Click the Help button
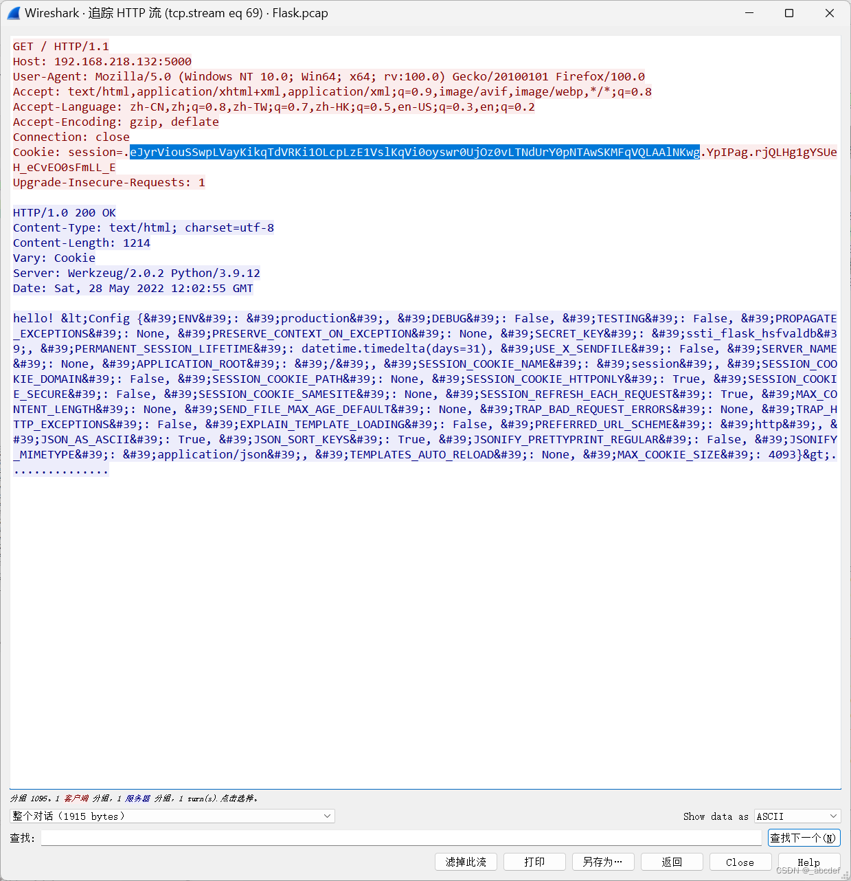Viewport: 851px width, 881px height. [808, 862]
